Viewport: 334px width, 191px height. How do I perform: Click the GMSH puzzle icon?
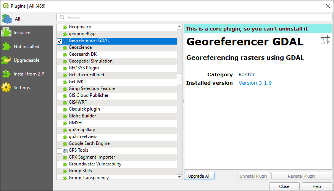point(65,124)
